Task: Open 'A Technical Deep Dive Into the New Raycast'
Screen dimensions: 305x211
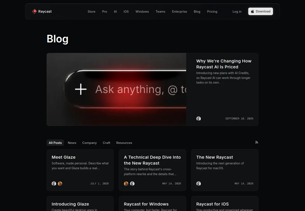Action: click(x=152, y=160)
